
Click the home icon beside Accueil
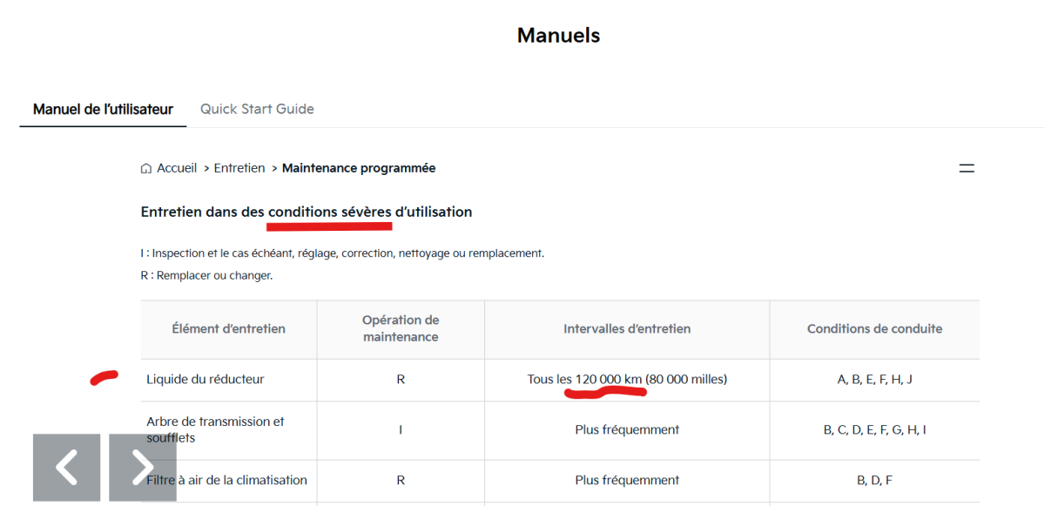[146, 168]
